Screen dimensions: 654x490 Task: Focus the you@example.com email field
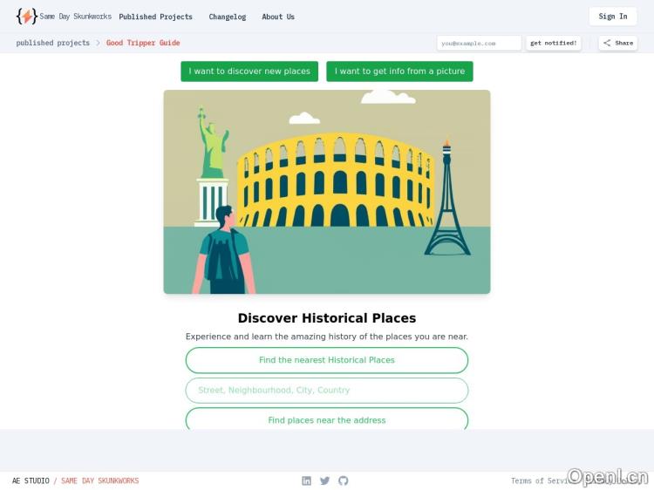click(479, 43)
